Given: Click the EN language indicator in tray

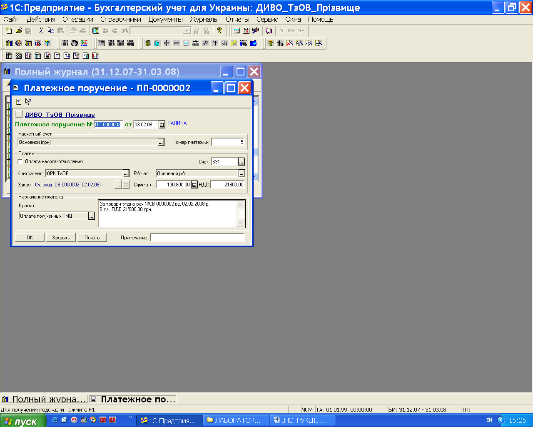Looking at the screenshot, I should coord(489,420).
